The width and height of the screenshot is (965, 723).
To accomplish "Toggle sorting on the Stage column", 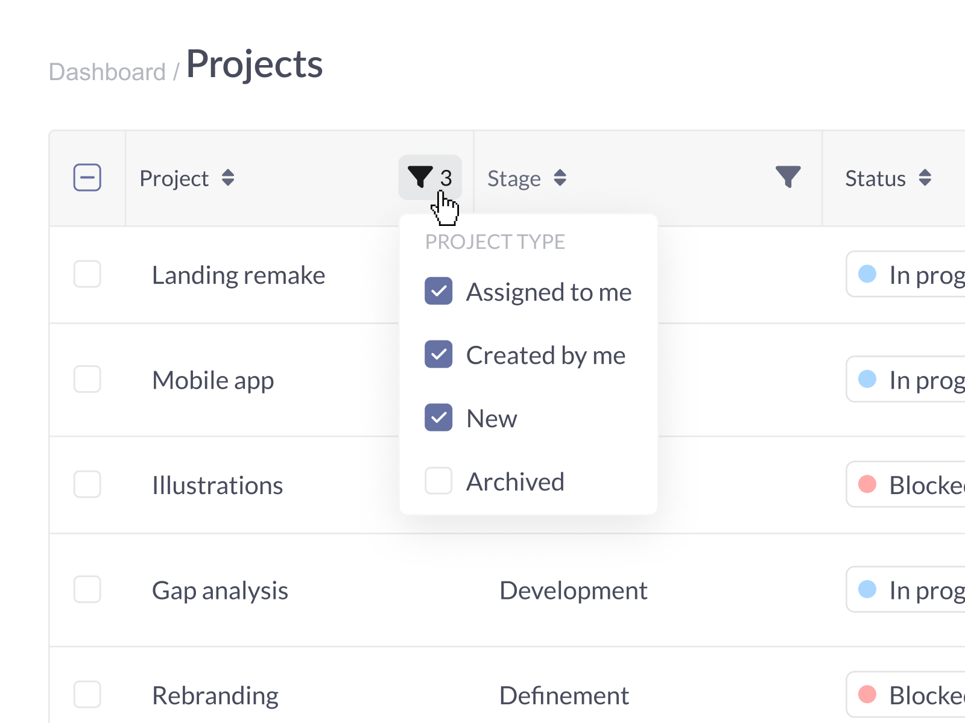I will tap(560, 178).
